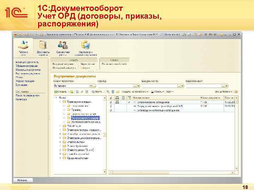Open Все задачи in sidebar
The image size is (254, 190).
22,85
